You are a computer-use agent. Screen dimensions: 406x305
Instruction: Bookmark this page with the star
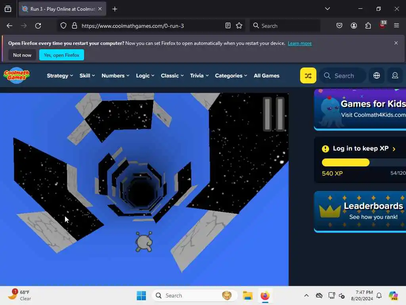click(239, 26)
